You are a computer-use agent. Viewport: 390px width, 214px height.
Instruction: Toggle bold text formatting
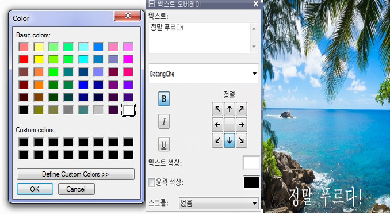(164, 99)
